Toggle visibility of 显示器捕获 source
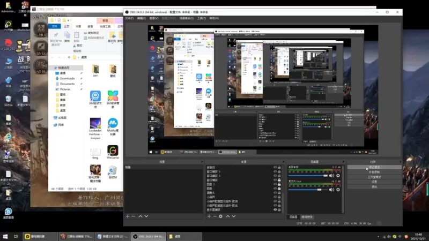The width and height of the screenshot is (429, 241). coord(275,210)
